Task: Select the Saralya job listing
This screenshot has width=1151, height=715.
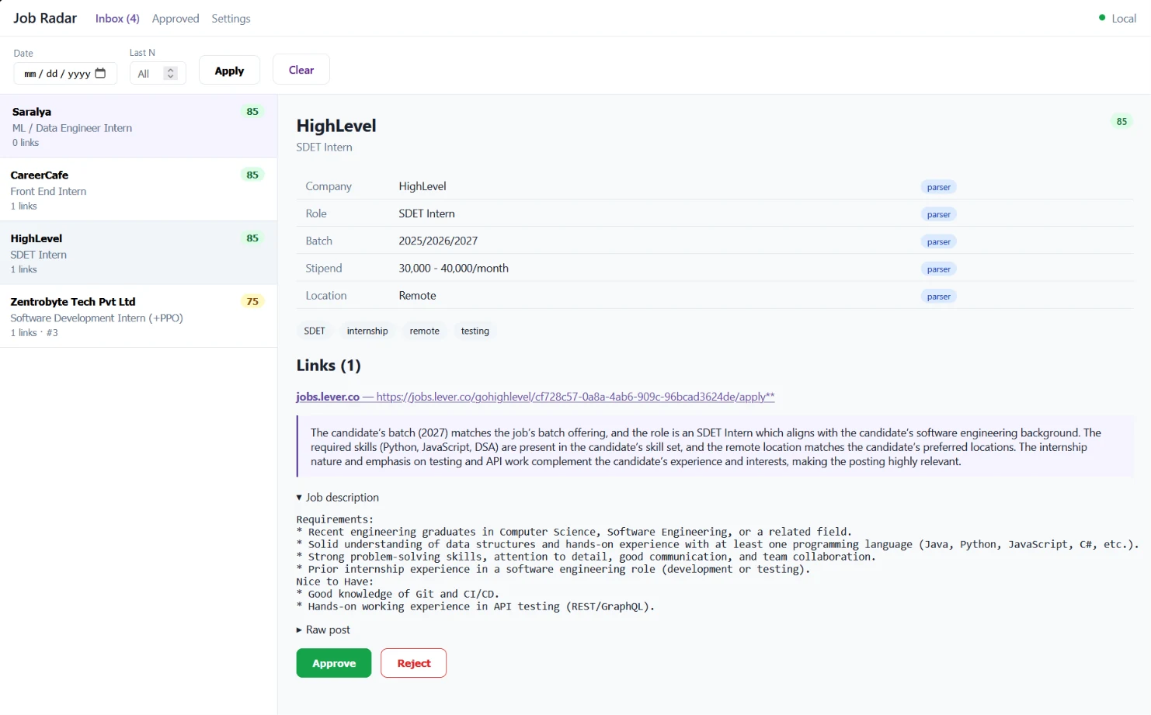Action: click(x=138, y=127)
